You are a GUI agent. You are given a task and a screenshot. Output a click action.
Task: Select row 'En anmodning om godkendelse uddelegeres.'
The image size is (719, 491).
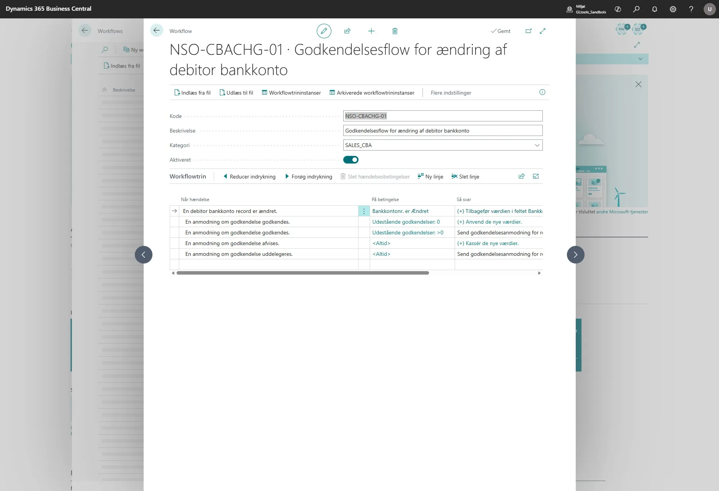239,254
